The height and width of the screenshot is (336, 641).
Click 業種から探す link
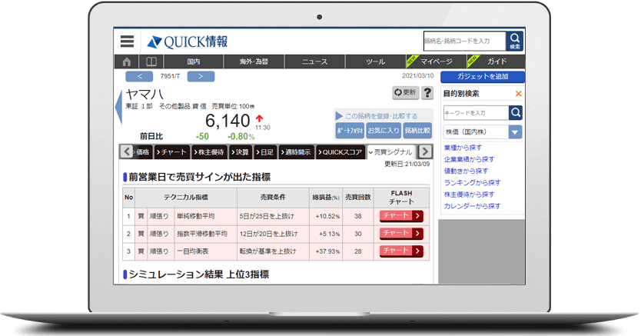pos(463,148)
